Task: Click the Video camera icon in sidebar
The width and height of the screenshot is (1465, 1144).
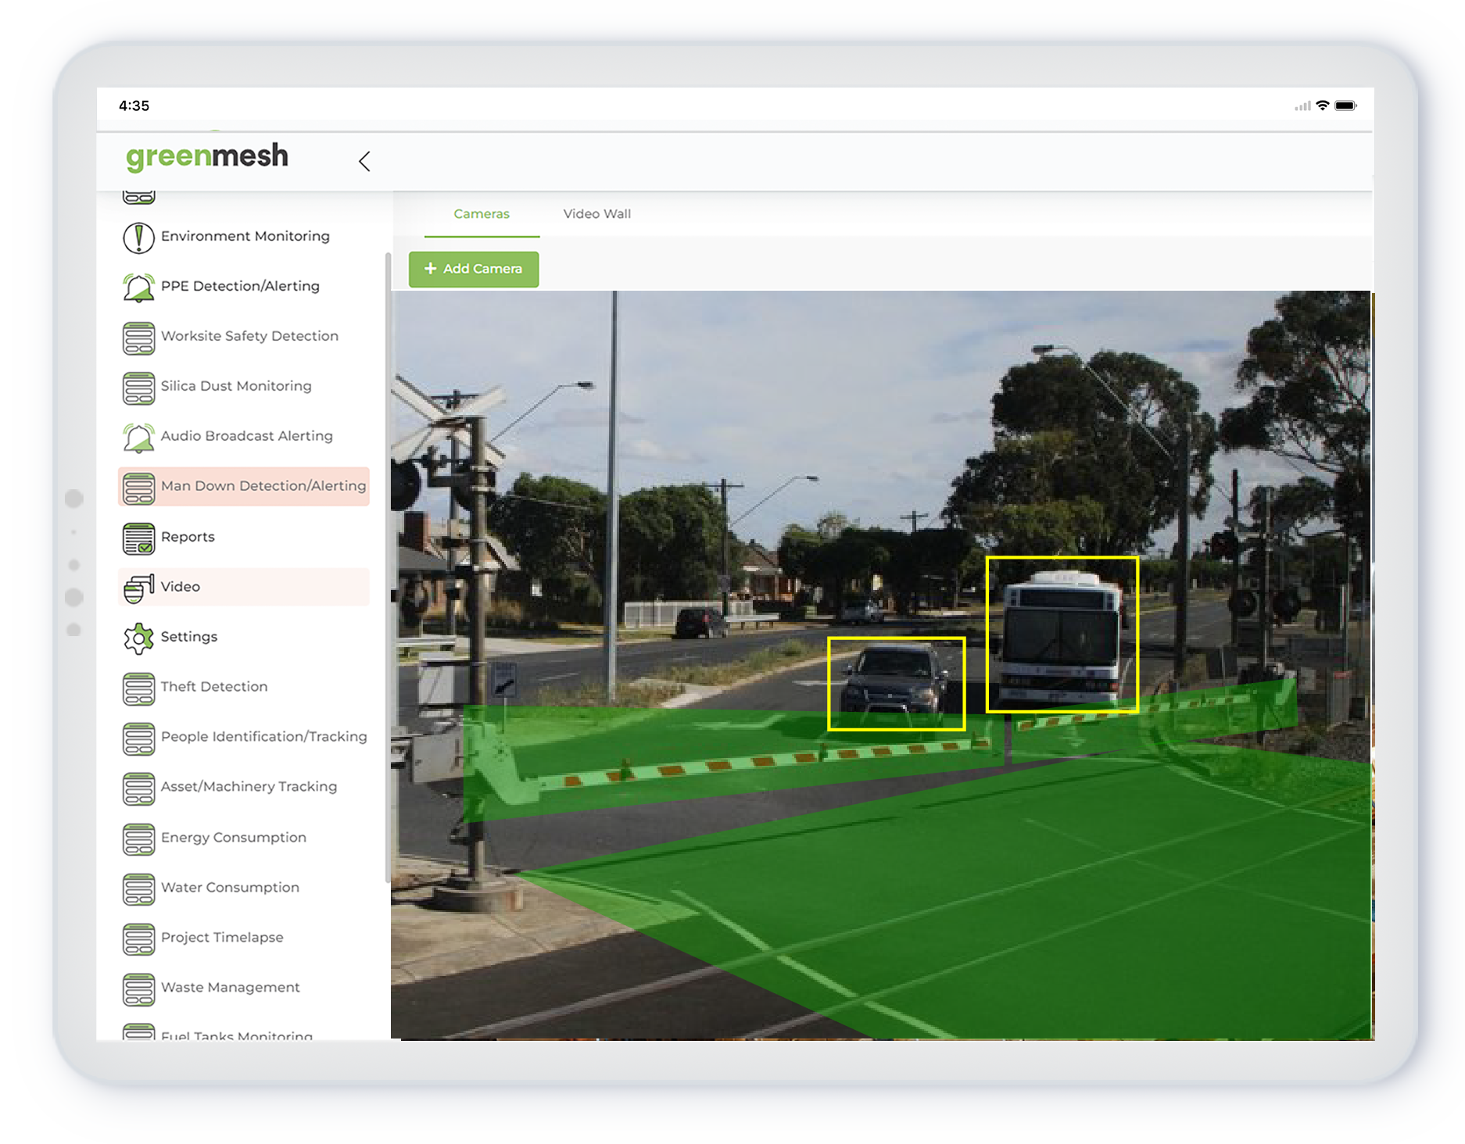Action: [138, 588]
